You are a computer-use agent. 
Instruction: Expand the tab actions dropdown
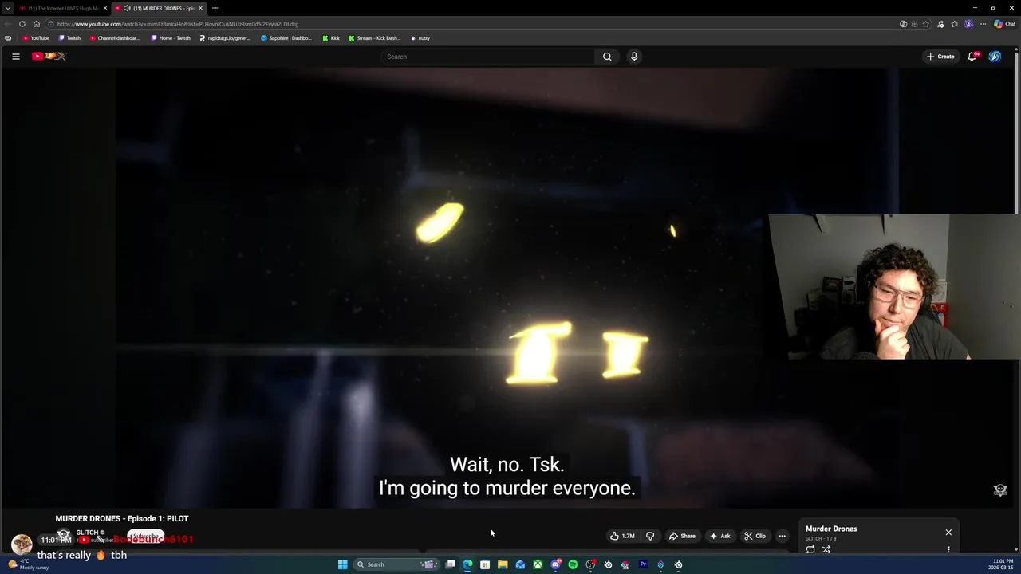coord(8,8)
